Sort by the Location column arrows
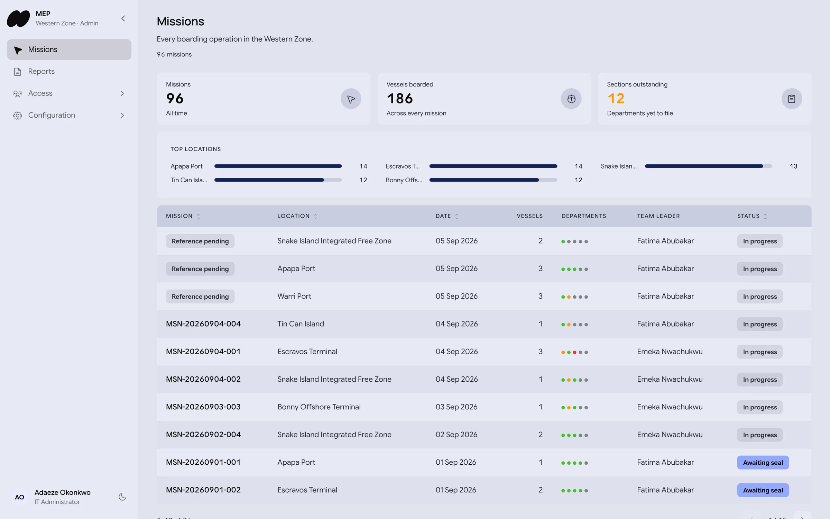Screen dimensions: 830x519 pos(315,216)
